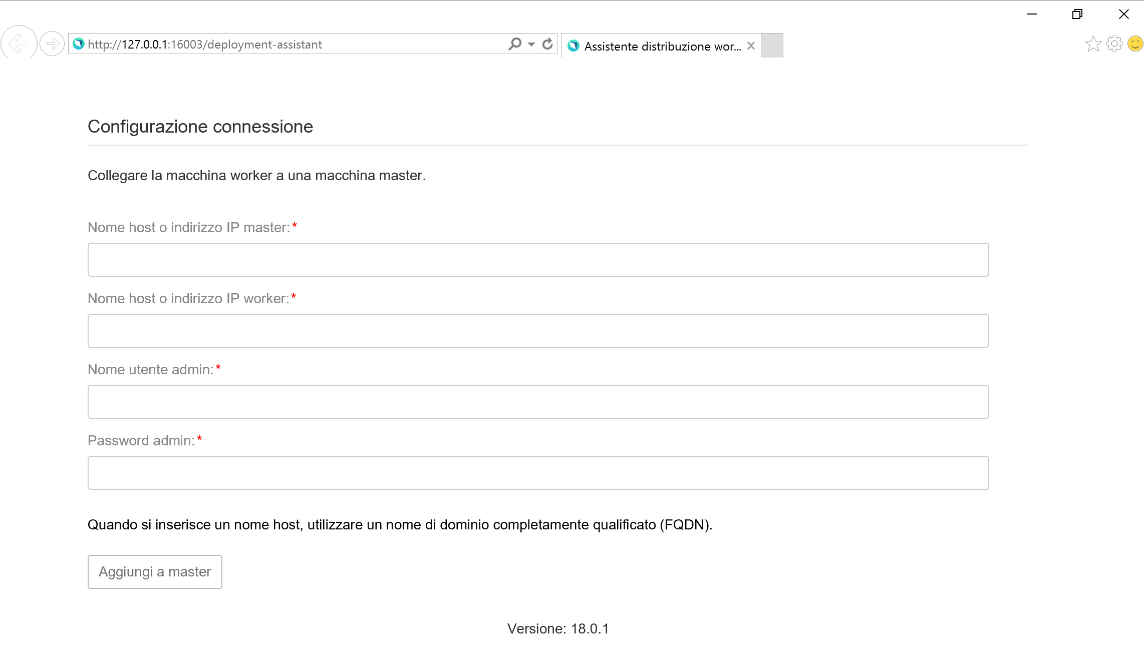
Task: Focus the worker host or IP field
Action: [x=538, y=331]
